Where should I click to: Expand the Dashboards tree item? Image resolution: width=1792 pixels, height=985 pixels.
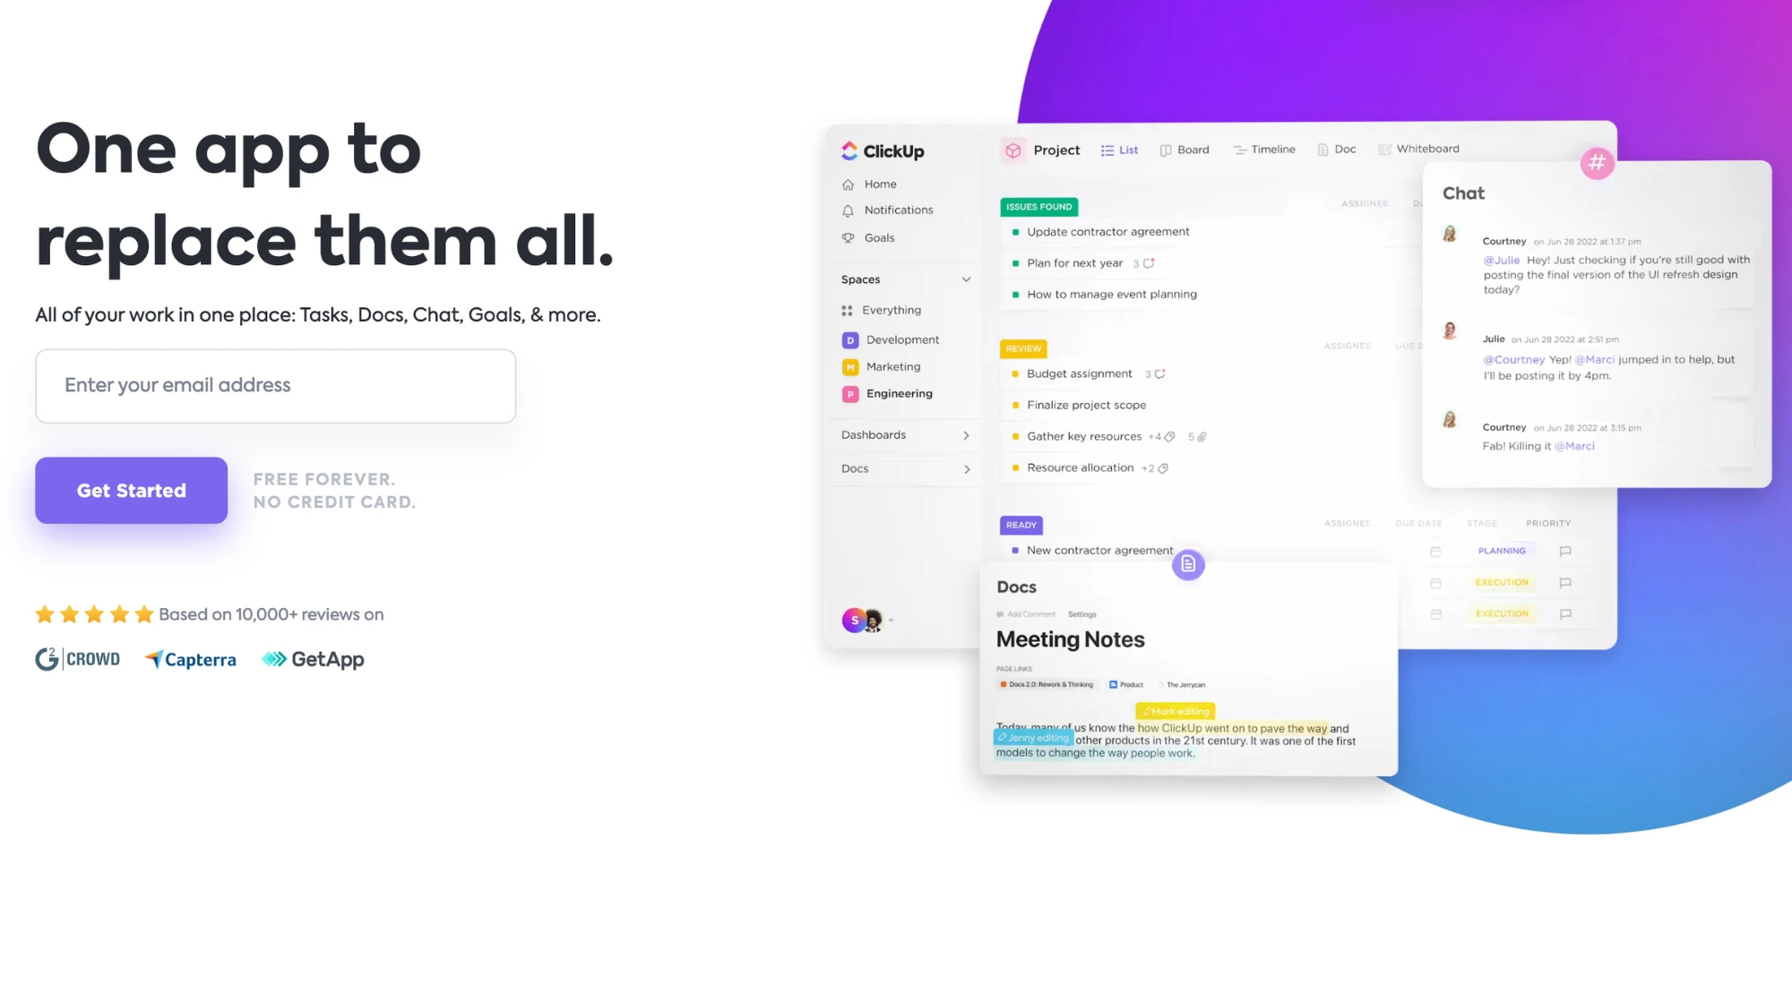[965, 434]
